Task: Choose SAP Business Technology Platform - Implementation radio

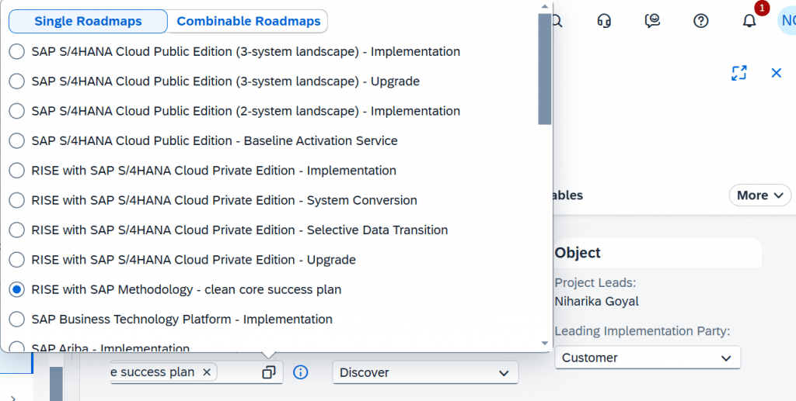Action: click(17, 319)
